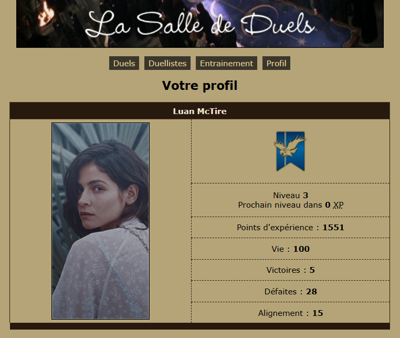
Task: Click the Points d'expérience value 1551
Action: (333, 228)
